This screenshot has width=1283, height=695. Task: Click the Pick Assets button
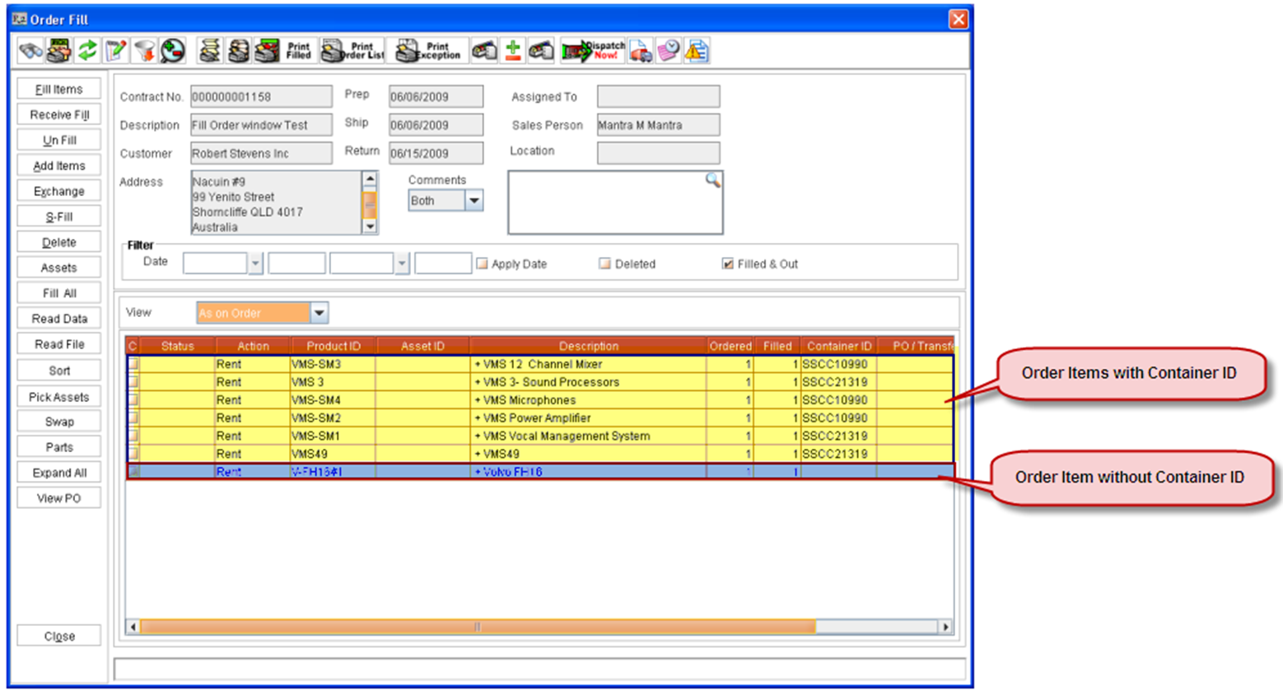coord(59,397)
